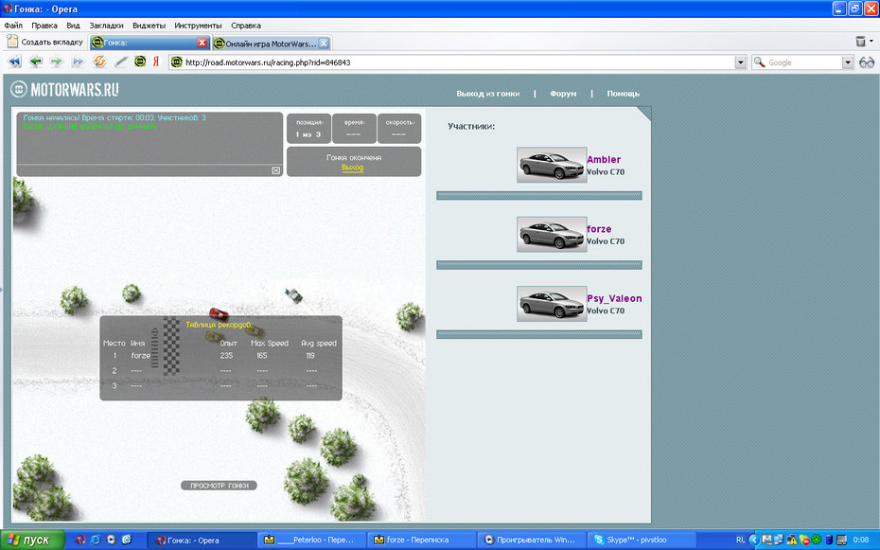
Task: Open the closed tabs trash can
Action: [860, 42]
